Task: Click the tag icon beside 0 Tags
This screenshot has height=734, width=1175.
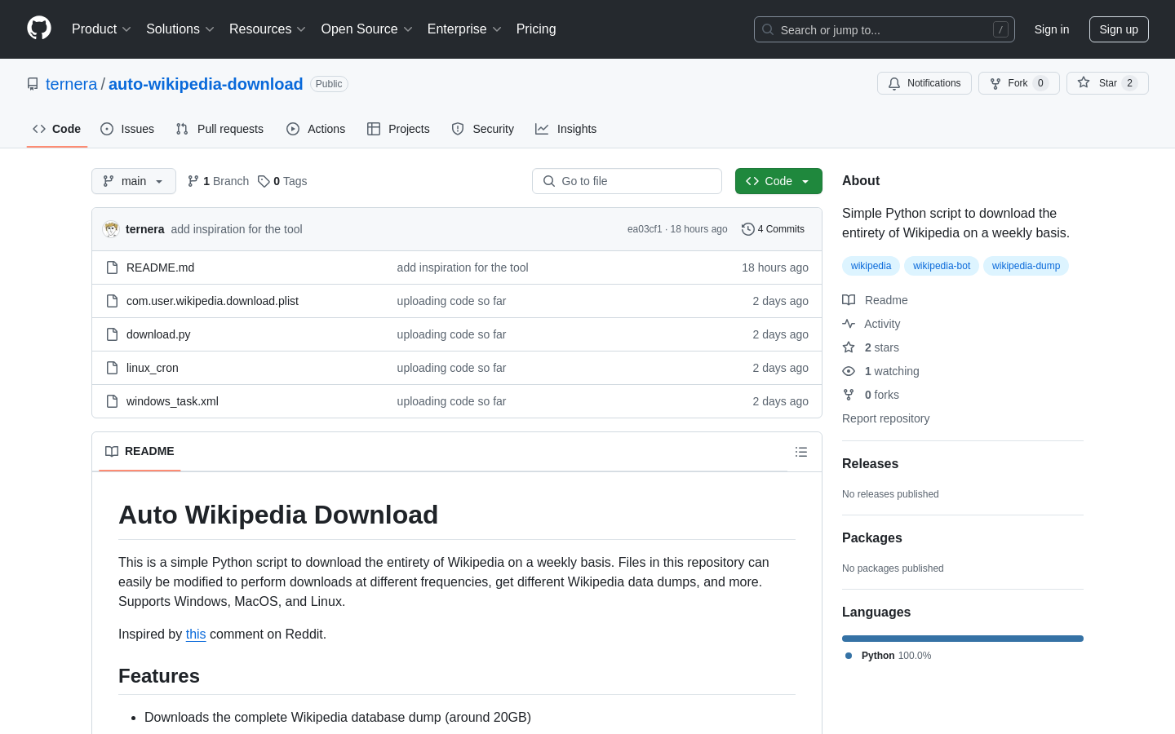Action: point(264,181)
